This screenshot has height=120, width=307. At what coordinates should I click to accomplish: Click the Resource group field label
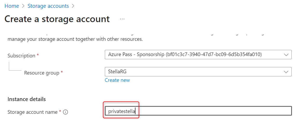(42, 73)
